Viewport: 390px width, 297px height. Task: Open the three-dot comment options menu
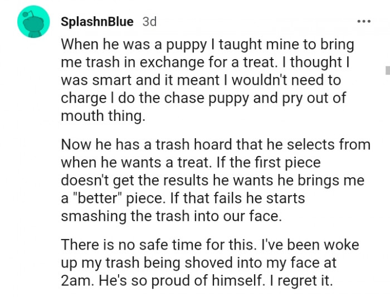tap(363, 22)
